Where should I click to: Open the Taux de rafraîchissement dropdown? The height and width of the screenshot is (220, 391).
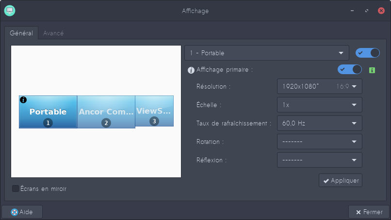click(x=319, y=123)
